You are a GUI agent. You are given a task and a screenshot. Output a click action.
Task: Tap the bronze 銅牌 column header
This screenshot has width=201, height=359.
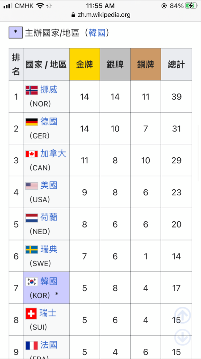click(x=146, y=65)
